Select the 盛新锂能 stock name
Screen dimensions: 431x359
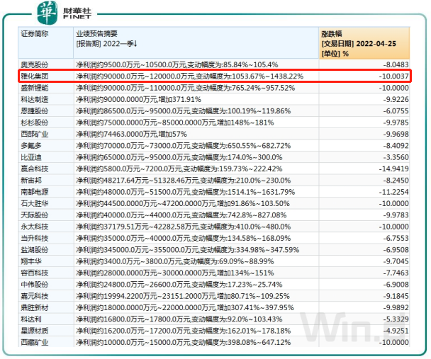point(35,88)
